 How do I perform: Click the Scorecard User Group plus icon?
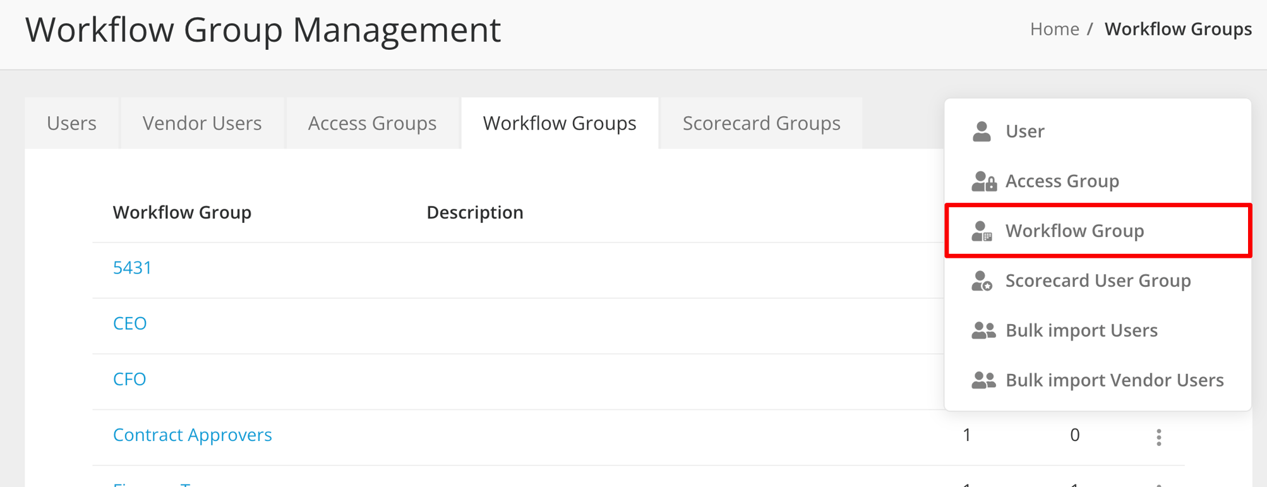pos(983,280)
